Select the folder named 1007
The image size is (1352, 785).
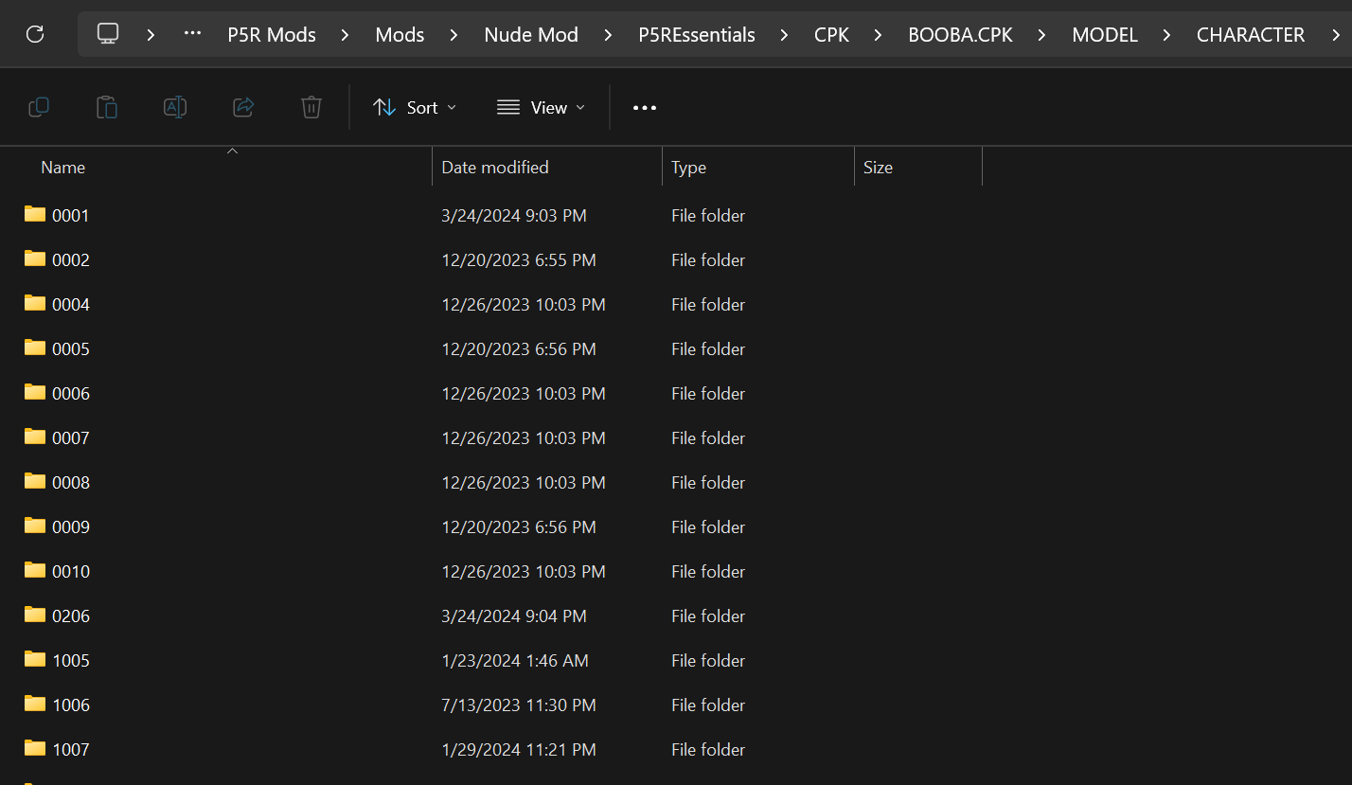(x=71, y=750)
